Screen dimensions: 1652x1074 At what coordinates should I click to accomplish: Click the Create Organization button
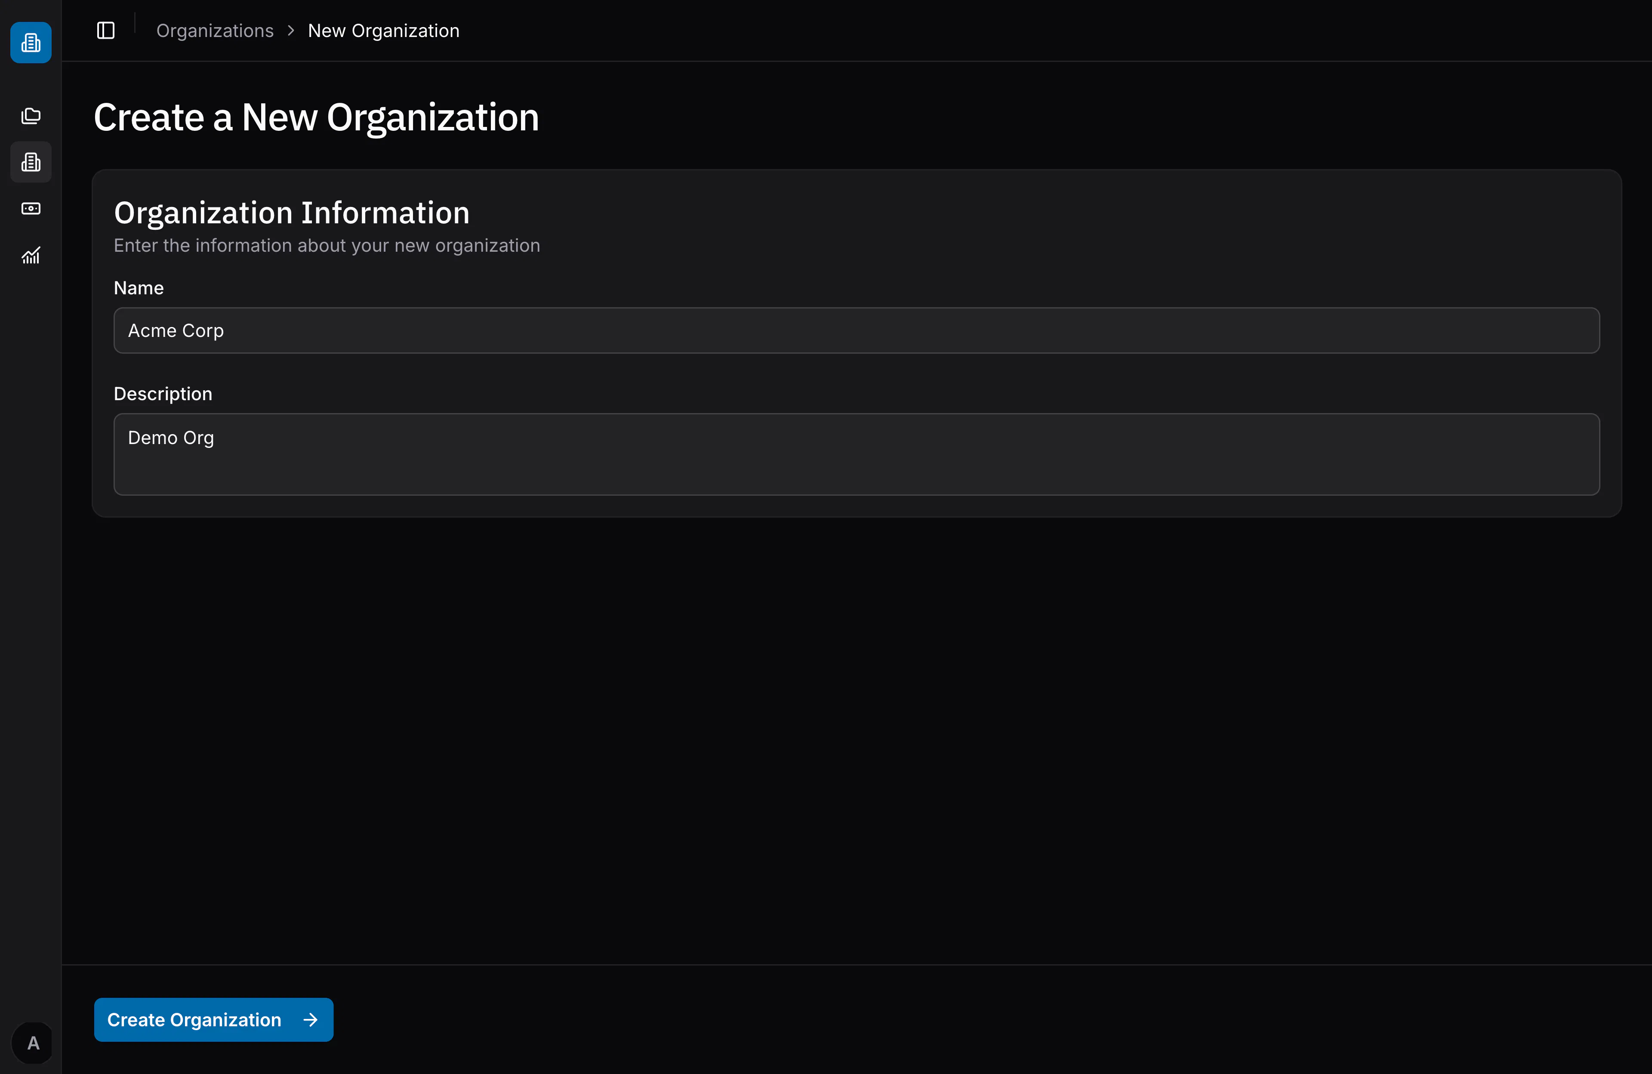tap(214, 1019)
